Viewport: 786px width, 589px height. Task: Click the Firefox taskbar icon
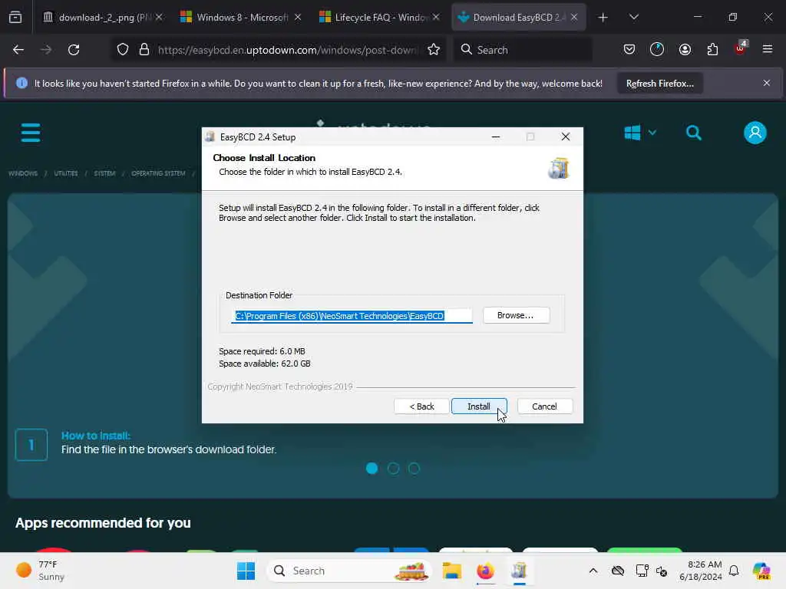[485, 571]
